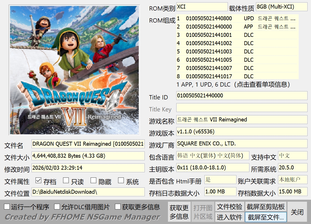This screenshot has width=311, height=224.
Task: Click 截屏至文件... button
Action: (266, 217)
